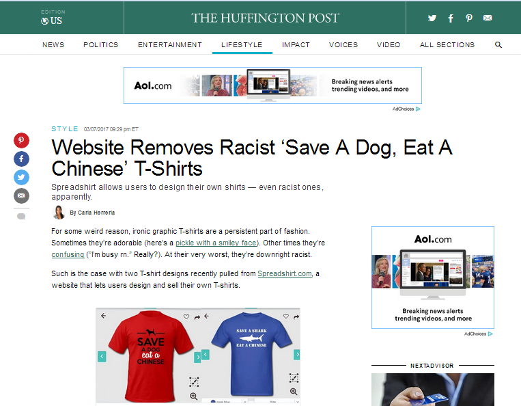Share article via red Pinterest button

point(22,141)
